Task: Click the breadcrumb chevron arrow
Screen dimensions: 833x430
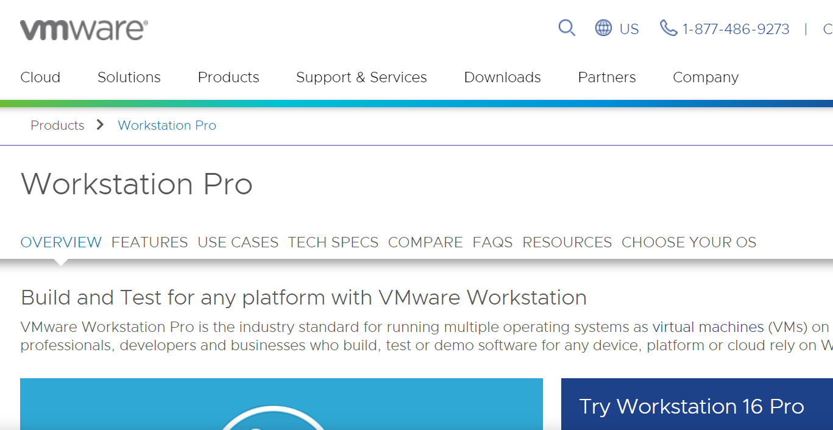Action: click(x=99, y=125)
